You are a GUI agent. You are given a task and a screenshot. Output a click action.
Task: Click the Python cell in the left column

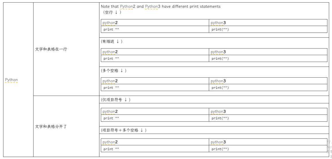pyautogui.click(x=11, y=80)
